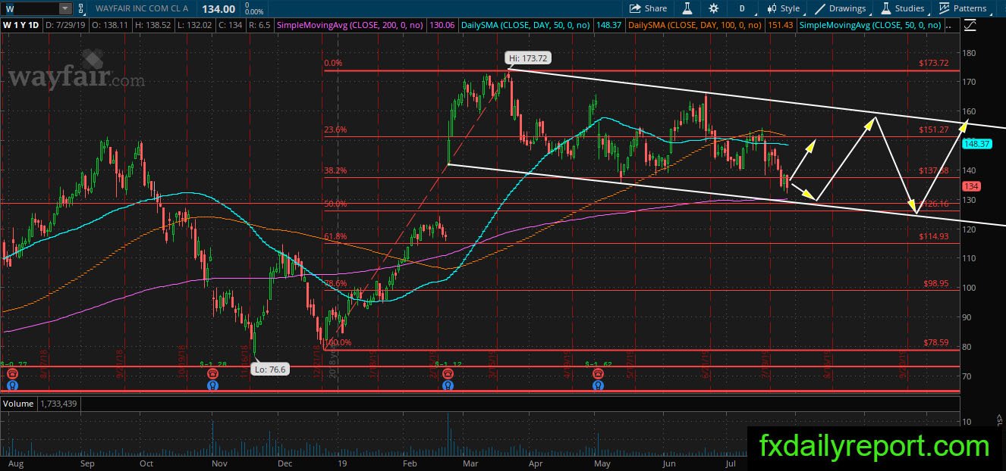Click blue bulb icon below $-1.62 earnings

click(599, 385)
